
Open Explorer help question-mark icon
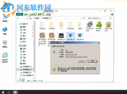pos(112,14)
